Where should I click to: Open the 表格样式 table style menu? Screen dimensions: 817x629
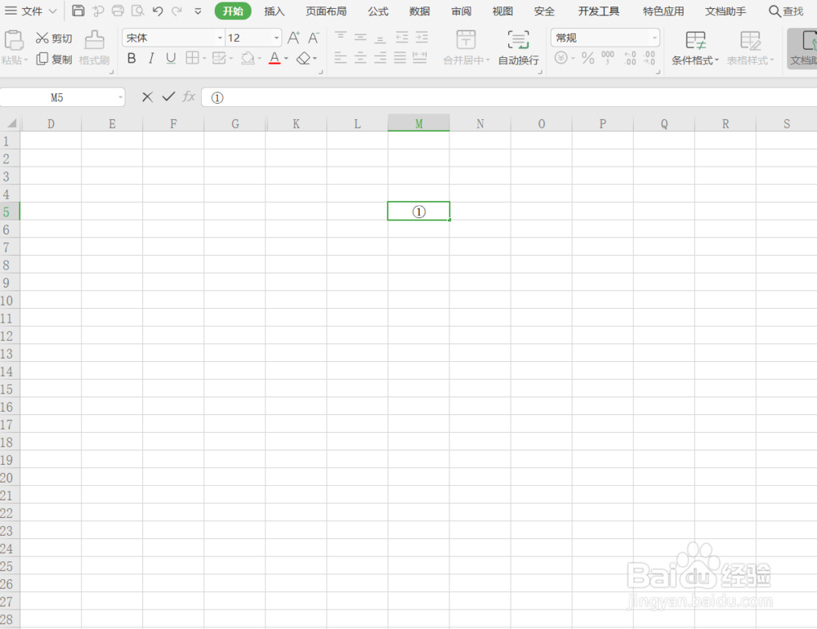pyautogui.click(x=750, y=47)
